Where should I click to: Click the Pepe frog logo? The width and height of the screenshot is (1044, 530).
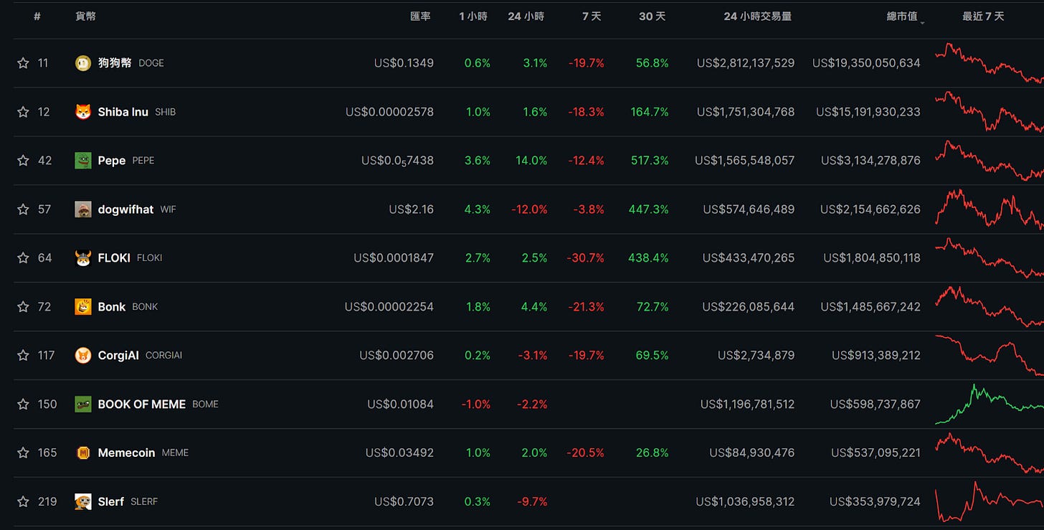click(83, 161)
